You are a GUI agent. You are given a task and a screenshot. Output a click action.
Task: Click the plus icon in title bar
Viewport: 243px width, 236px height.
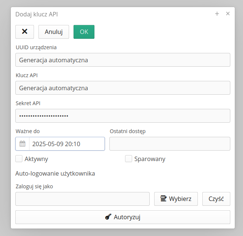[217, 14]
